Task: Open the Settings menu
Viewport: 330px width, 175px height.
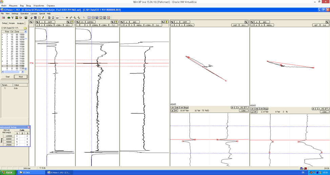Action: (x=15, y=14)
